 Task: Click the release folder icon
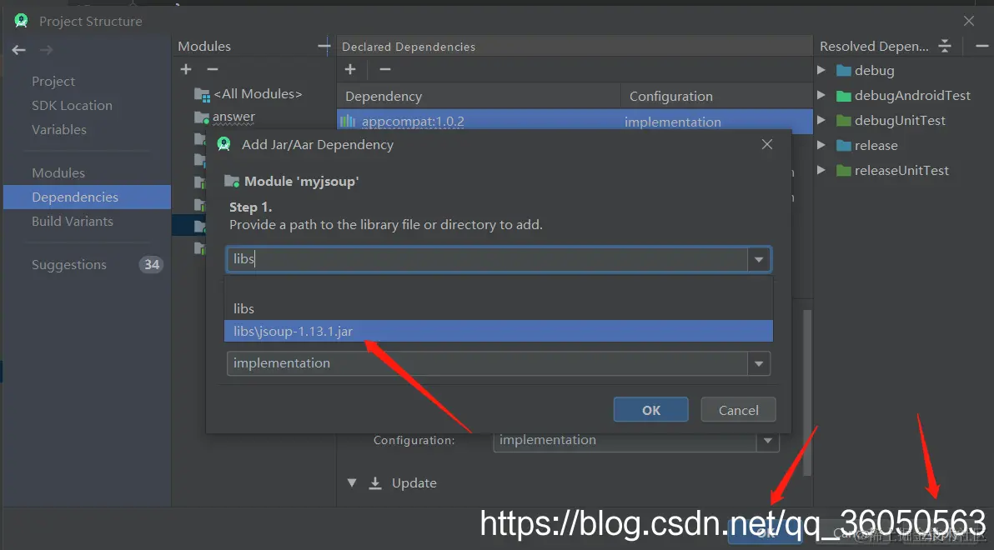click(843, 146)
